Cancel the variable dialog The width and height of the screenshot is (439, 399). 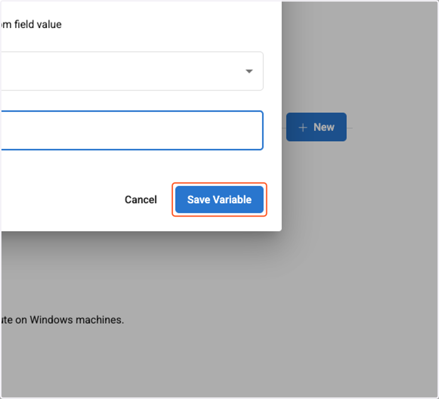coord(141,199)
